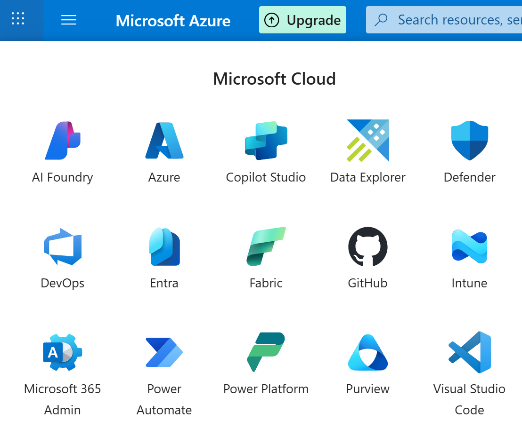
Task: Click the Power Automate label
Action: point(164,399)
